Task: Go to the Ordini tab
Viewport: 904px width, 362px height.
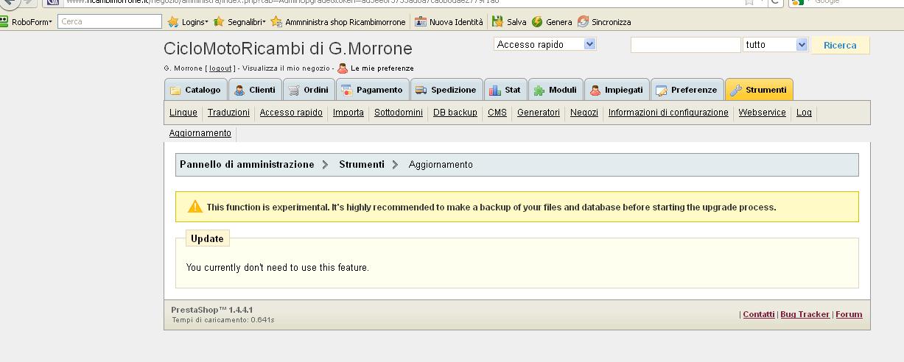Action: (308, 90)
